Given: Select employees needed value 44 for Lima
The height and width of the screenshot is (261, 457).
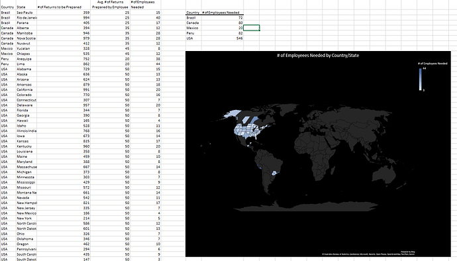Looking at the screenshot, I should [x=158, y=64].
